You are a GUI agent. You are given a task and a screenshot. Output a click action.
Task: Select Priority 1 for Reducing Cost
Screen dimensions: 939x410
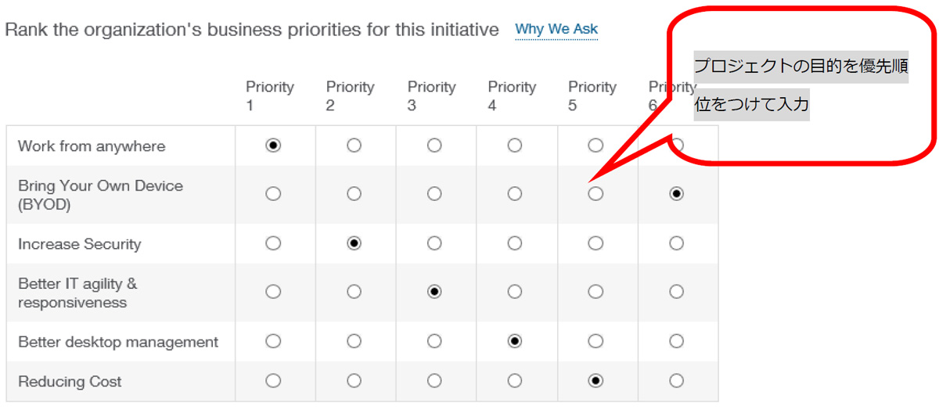pos(273,381)
